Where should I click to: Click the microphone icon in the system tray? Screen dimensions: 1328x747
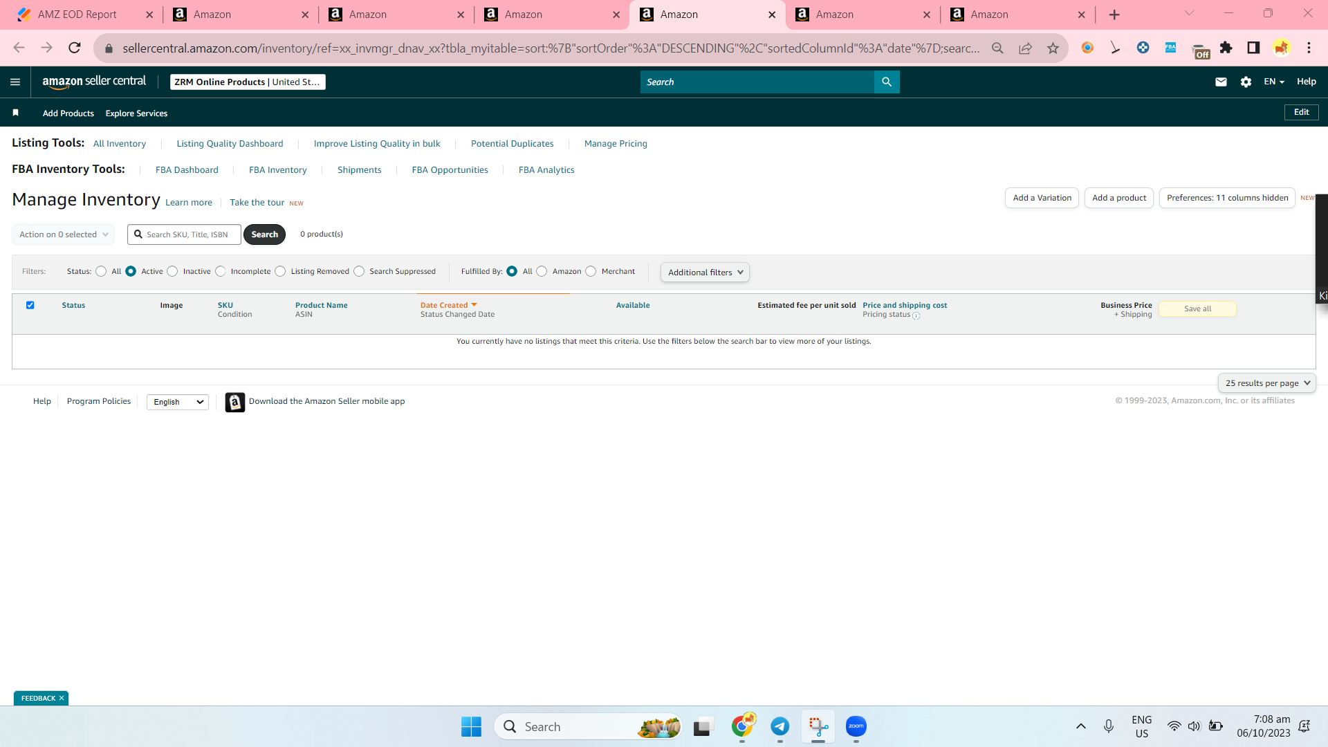[1109, 726]
